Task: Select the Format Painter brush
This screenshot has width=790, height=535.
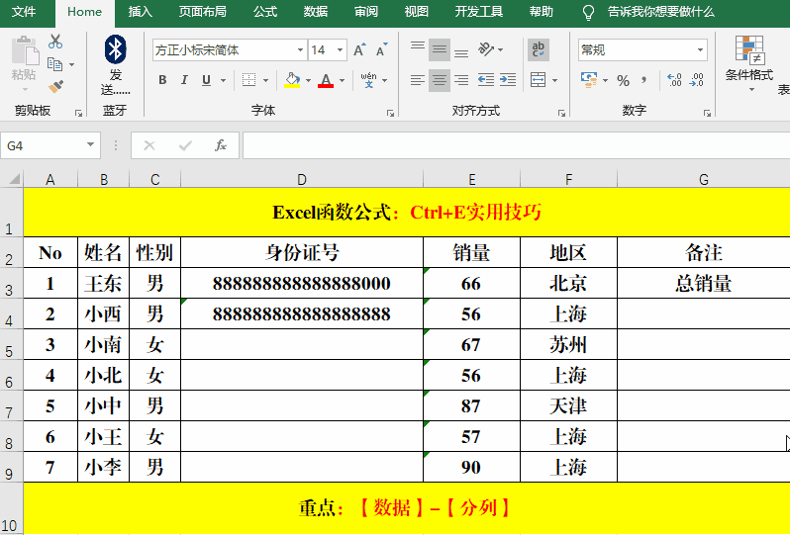Action: pos(55,87)
